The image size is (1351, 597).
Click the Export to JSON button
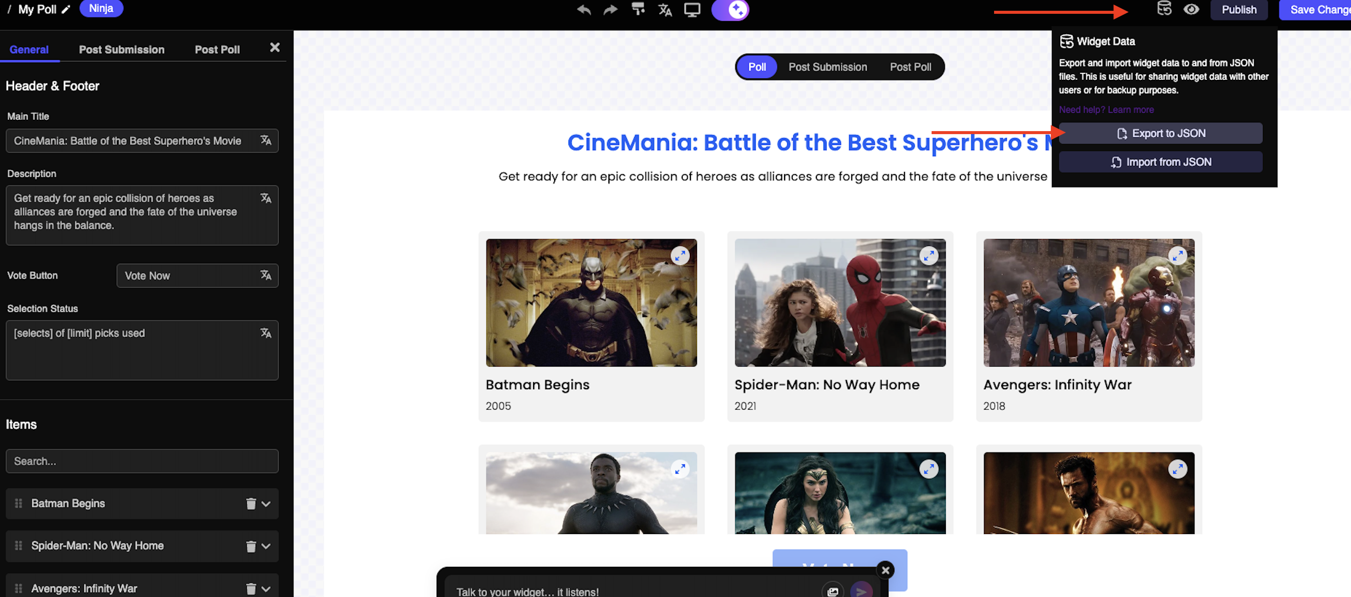click(x=1160, y=134)
